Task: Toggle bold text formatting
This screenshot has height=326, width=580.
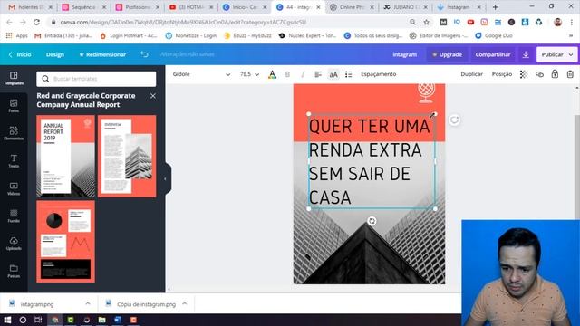Action: point(287,74)
